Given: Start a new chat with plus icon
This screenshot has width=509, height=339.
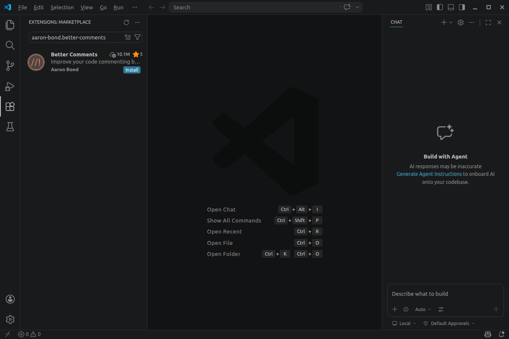Looking at the screenshot, I should click(x=444, y=22).
